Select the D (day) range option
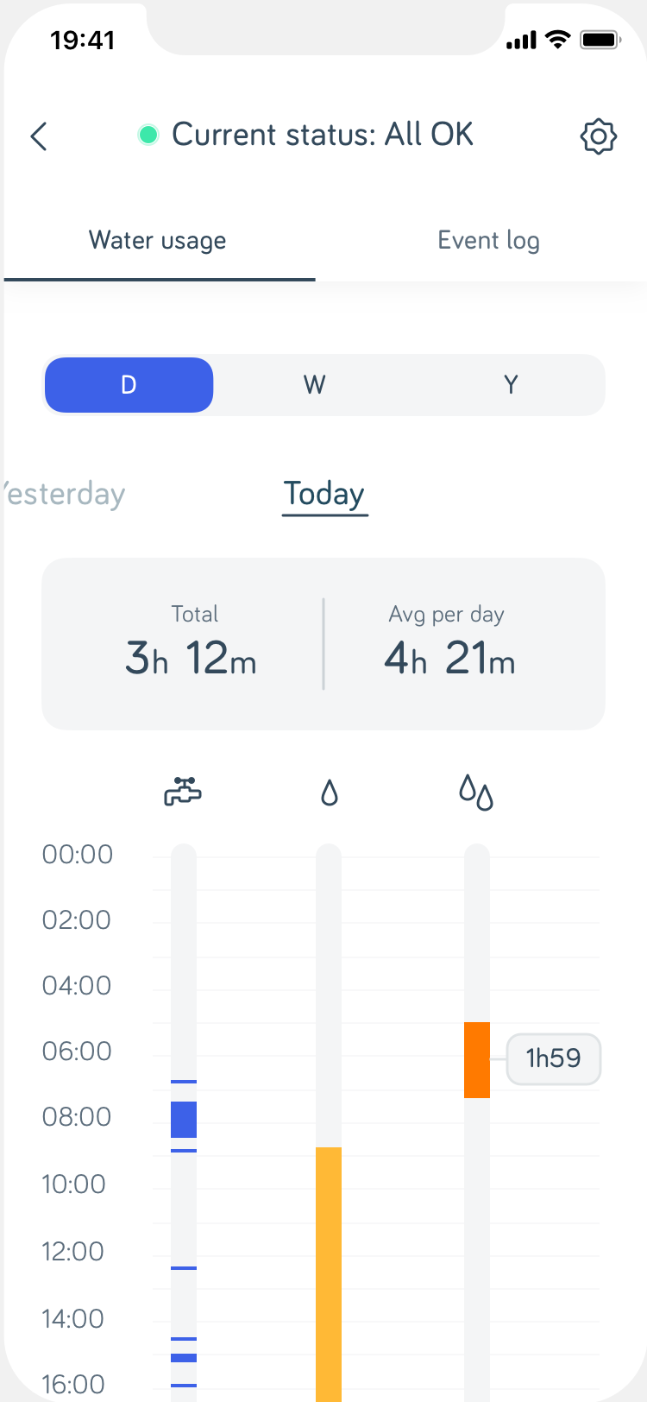 [129, 385]
